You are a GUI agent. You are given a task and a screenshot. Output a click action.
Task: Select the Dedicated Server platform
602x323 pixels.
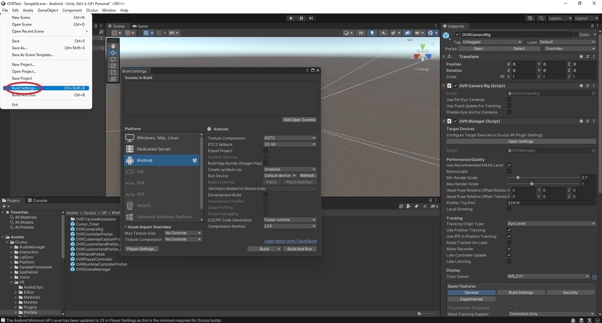[x=162, y=149]
